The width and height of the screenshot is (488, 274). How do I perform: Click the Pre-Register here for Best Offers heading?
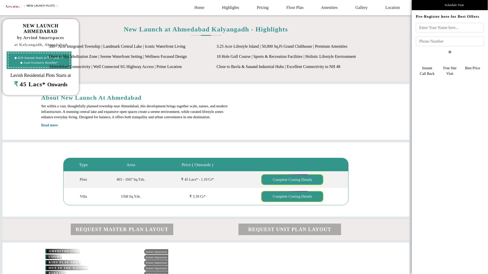tap(447, 16)
